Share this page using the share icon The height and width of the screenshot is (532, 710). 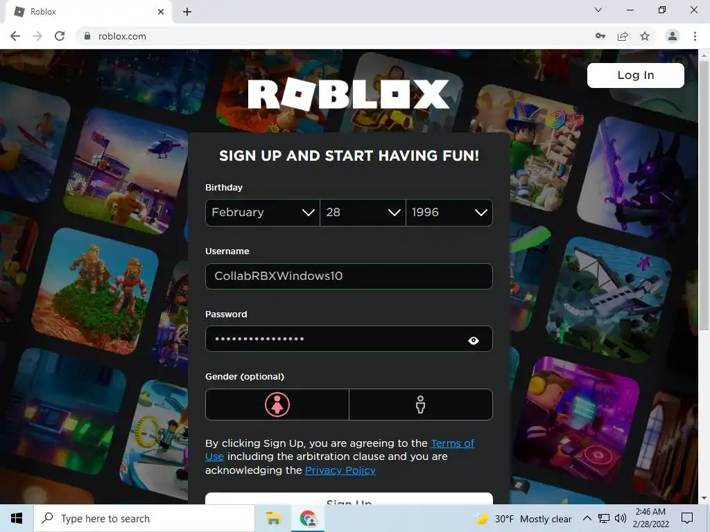[x=623, y=36]
